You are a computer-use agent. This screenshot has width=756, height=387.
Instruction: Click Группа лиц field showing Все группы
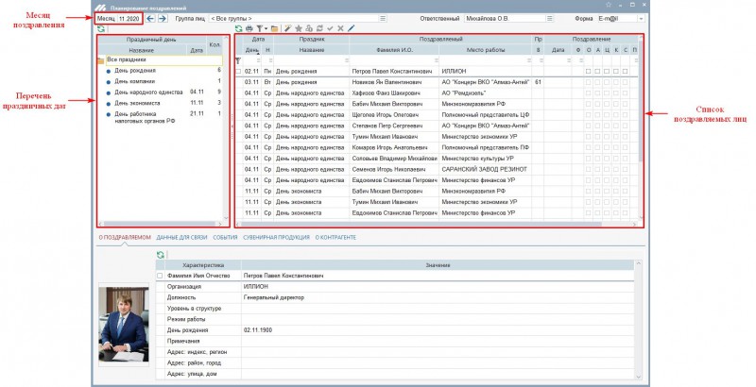pos(294,19)
